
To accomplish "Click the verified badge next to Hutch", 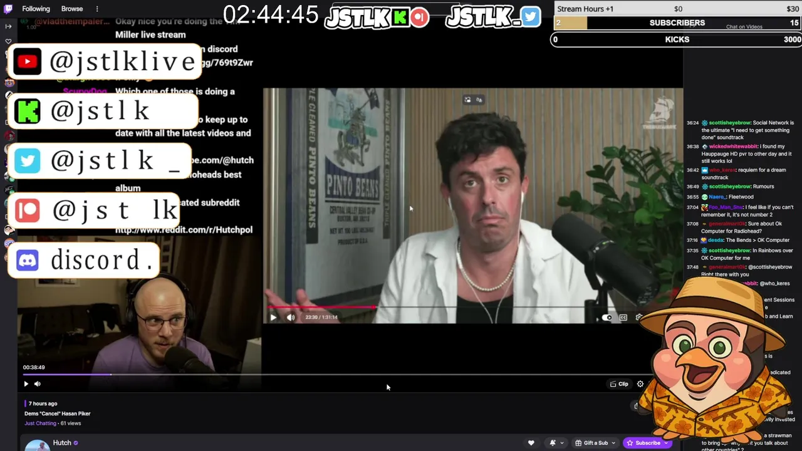I will point(76,443).
